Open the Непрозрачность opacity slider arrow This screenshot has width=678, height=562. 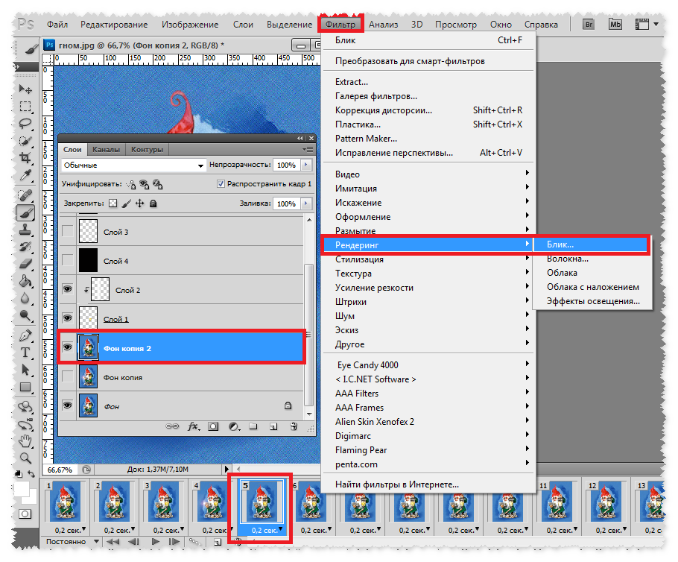(x=306, y=165)
